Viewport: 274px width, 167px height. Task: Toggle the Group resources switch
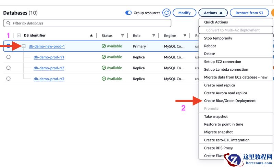coord(128,13)
